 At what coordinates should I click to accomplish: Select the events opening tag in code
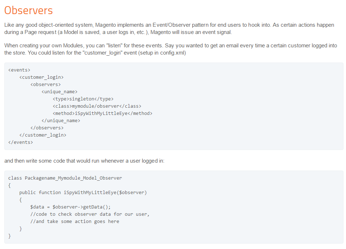click(19, 70)
